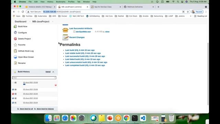Open Last stable build (#2) permalink

click(x=83, y=53)
